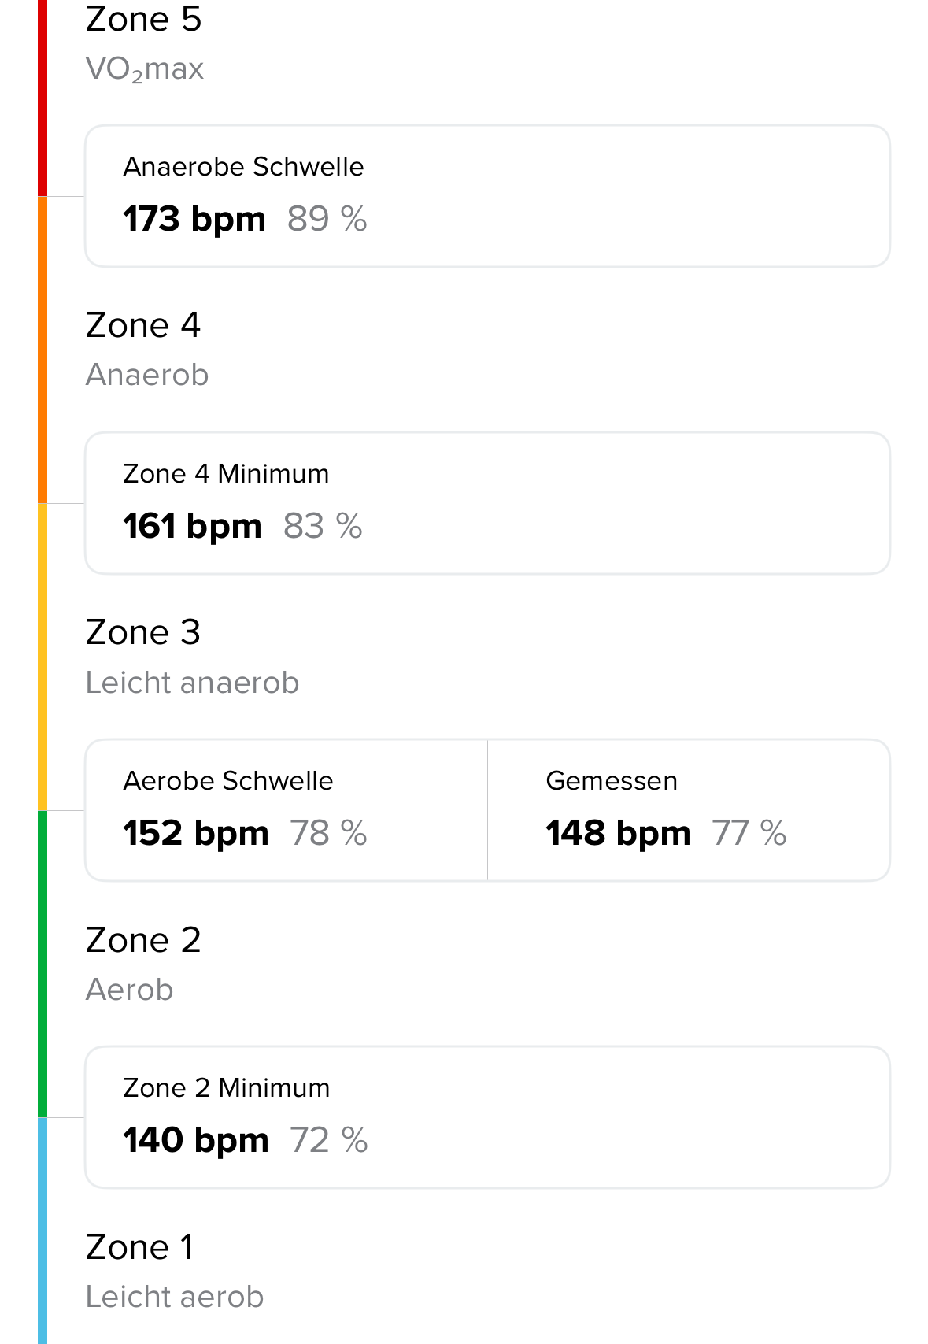Tap the Leicht anaerob subtitle
The image size is (928, 1344).
(192, 683)
